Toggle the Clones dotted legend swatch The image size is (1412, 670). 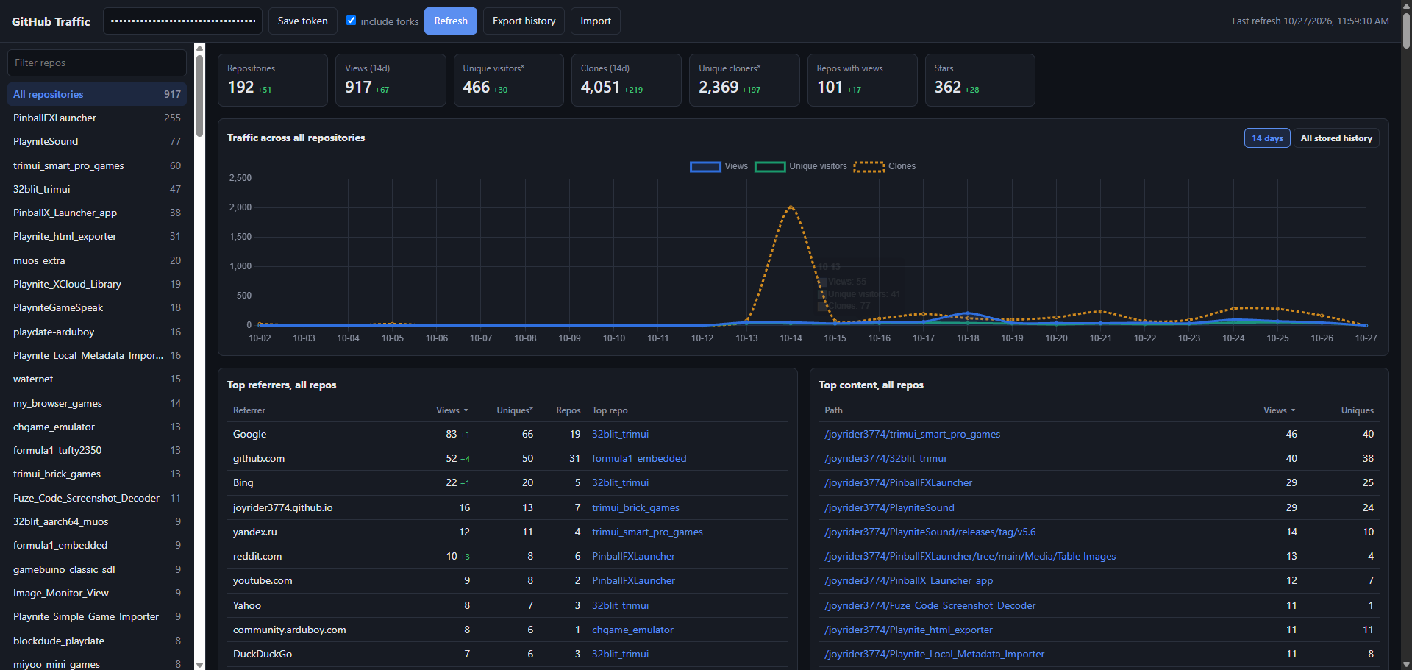869,167
